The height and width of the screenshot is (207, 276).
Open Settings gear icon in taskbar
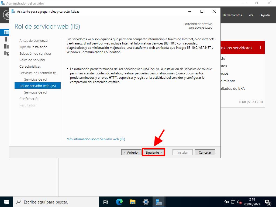(146, 202)
